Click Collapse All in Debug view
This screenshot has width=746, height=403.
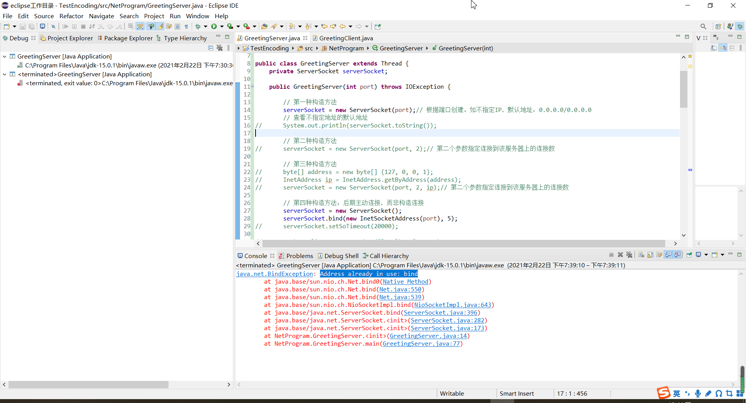pyautogui.click(x=210, y=48)
